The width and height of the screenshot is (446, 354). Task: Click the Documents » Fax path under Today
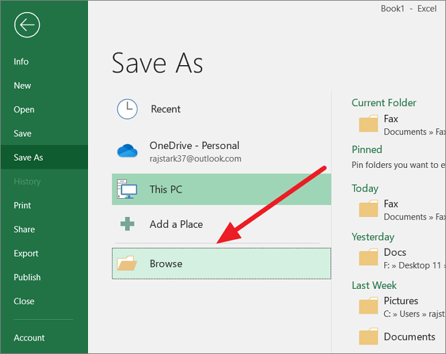(x=414, y=217)
